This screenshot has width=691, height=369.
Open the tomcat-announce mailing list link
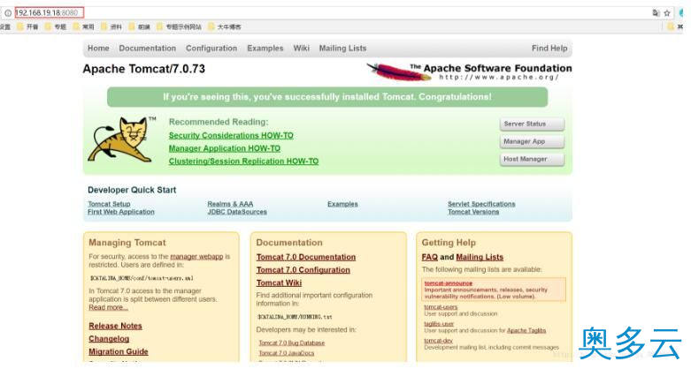pyautogui.click(x=449, y=283)
